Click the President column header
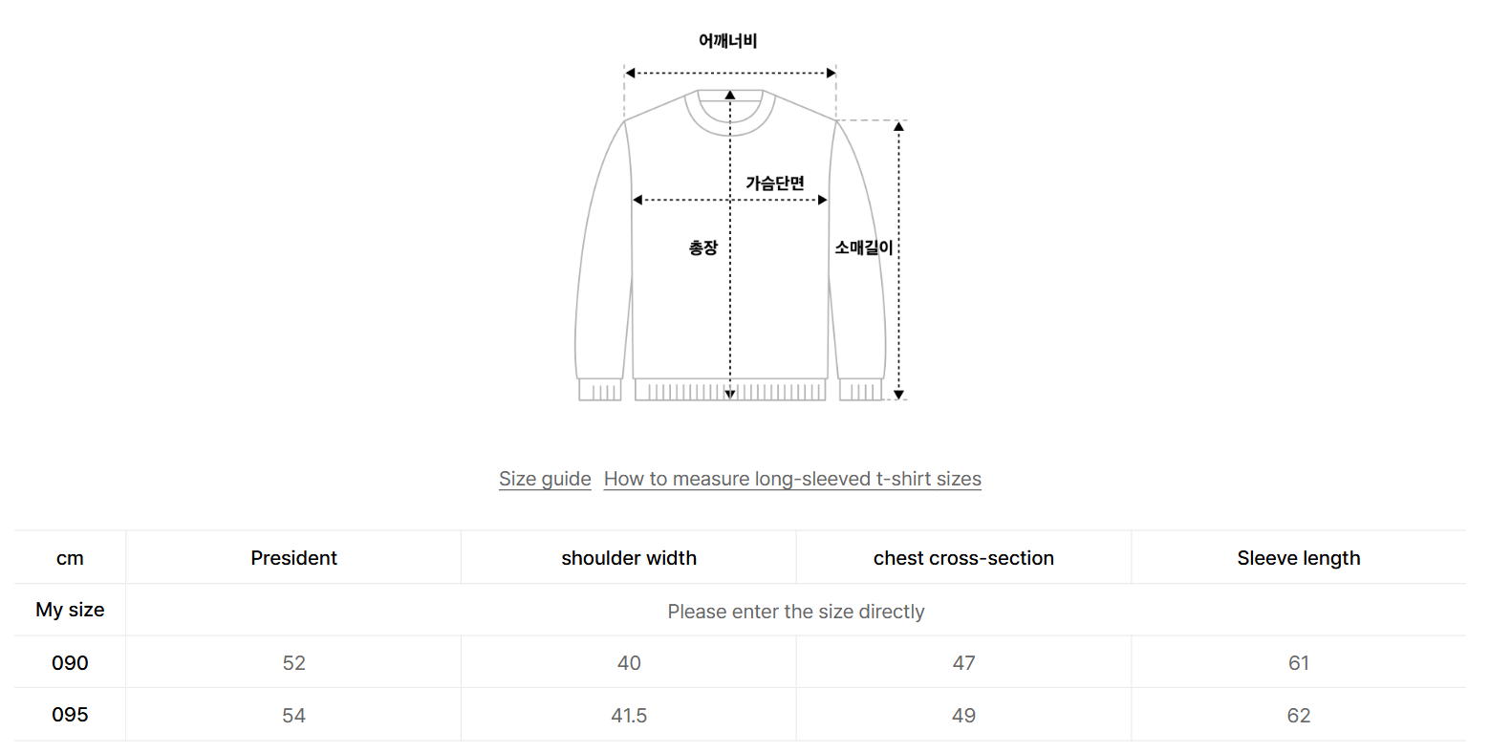1490x753 pixels. pyautogui.click(x=293, y=558)
